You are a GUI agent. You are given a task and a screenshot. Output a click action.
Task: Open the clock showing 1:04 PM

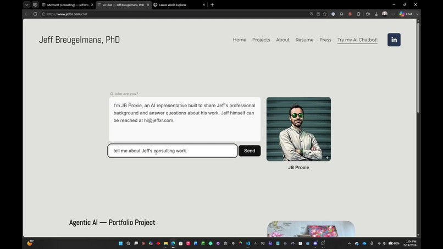coord(411,244)
